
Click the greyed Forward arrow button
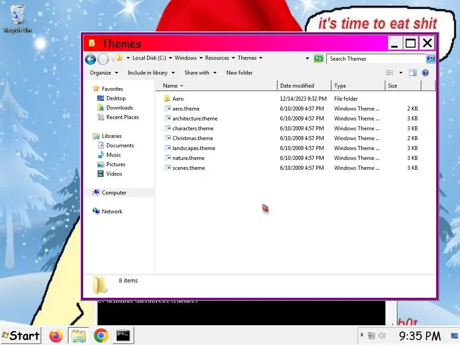click(103, 59)
